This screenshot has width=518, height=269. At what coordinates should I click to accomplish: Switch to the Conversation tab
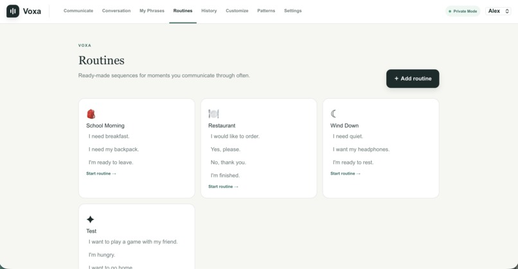point(116,11)
